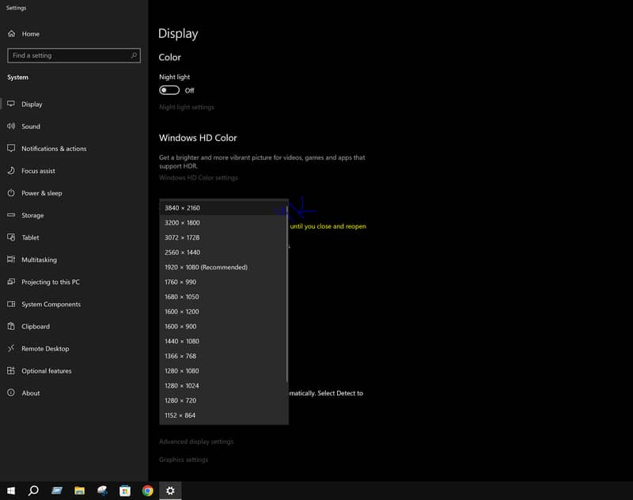Choose 1600 × 1200 resolution
The height and width of the screenshot is (500, 633).
224,312
